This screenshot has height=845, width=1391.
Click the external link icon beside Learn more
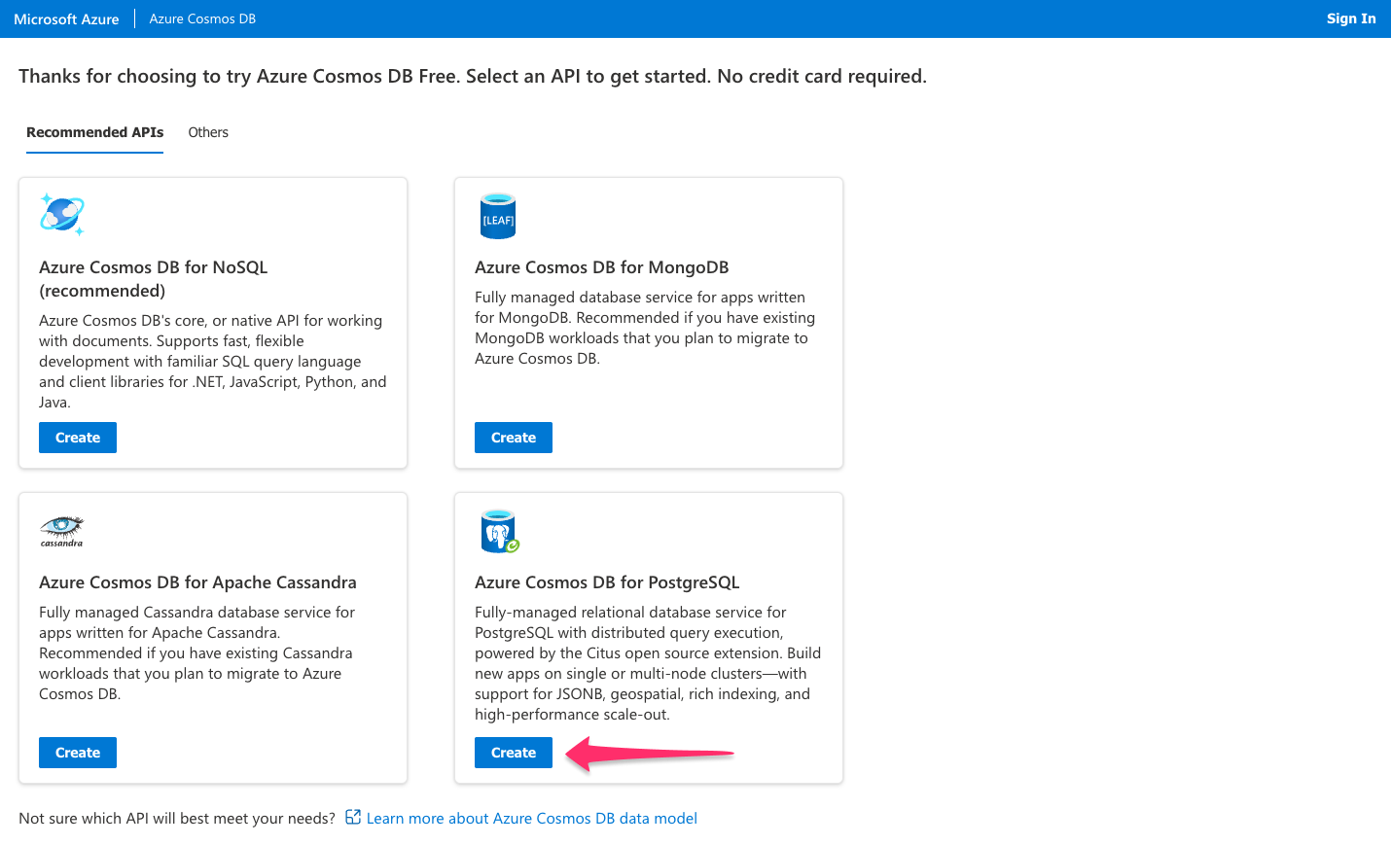coord(352,818)
